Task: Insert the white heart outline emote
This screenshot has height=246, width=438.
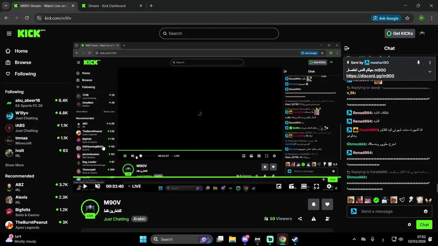Action: pyautogui.click(x=402, y=200)
